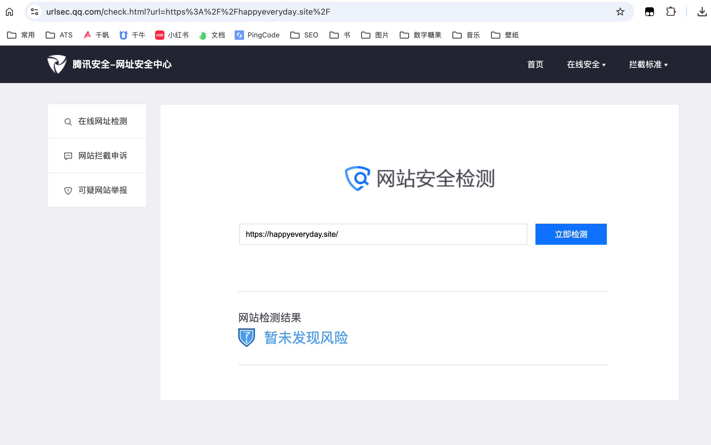Click the URL input field to check
The height and width of the screenshot is (445, 711).
click(383, 234)
